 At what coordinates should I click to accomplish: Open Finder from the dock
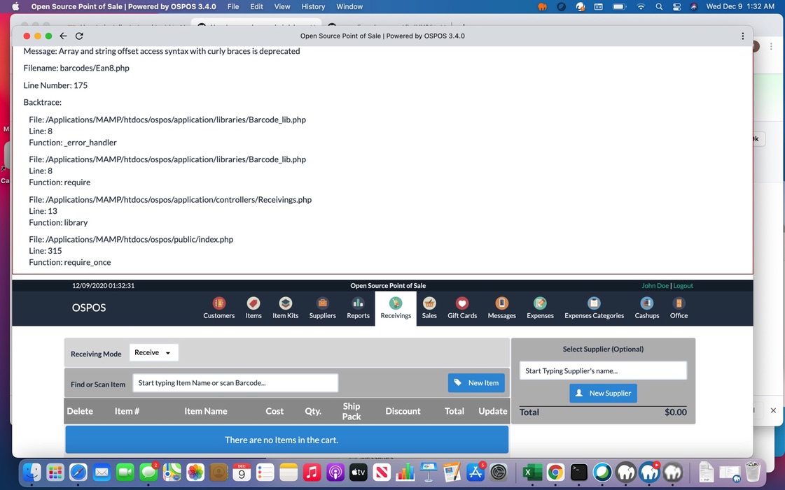[32, 472]
